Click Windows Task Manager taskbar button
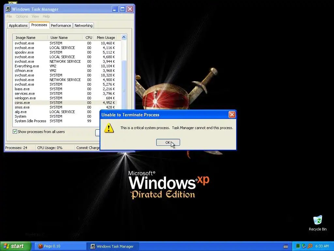The height and width of the screenshot is (251, 334). (113, 246)
